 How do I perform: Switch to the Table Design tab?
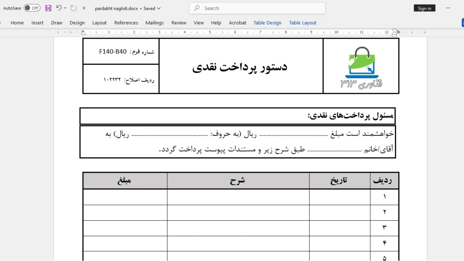click(x=267, y=23)
